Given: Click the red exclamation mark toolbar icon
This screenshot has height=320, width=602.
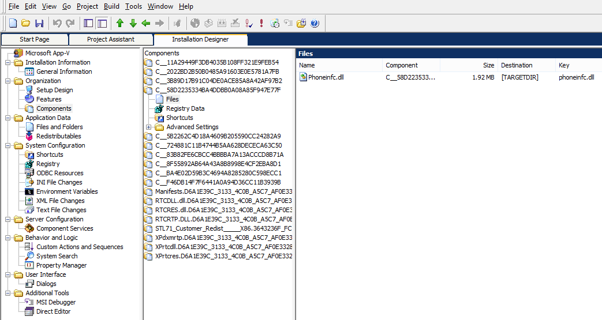Looking at the screenshot, I should pos(261,24).
